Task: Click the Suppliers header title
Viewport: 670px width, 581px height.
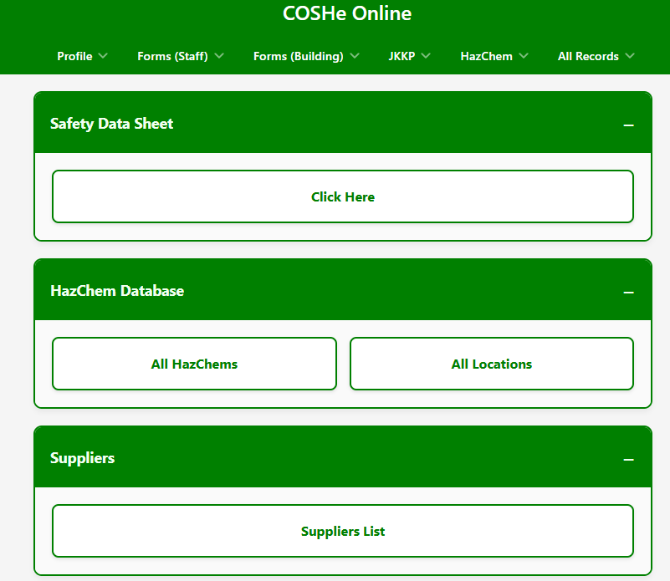Action: coord(82,458)
